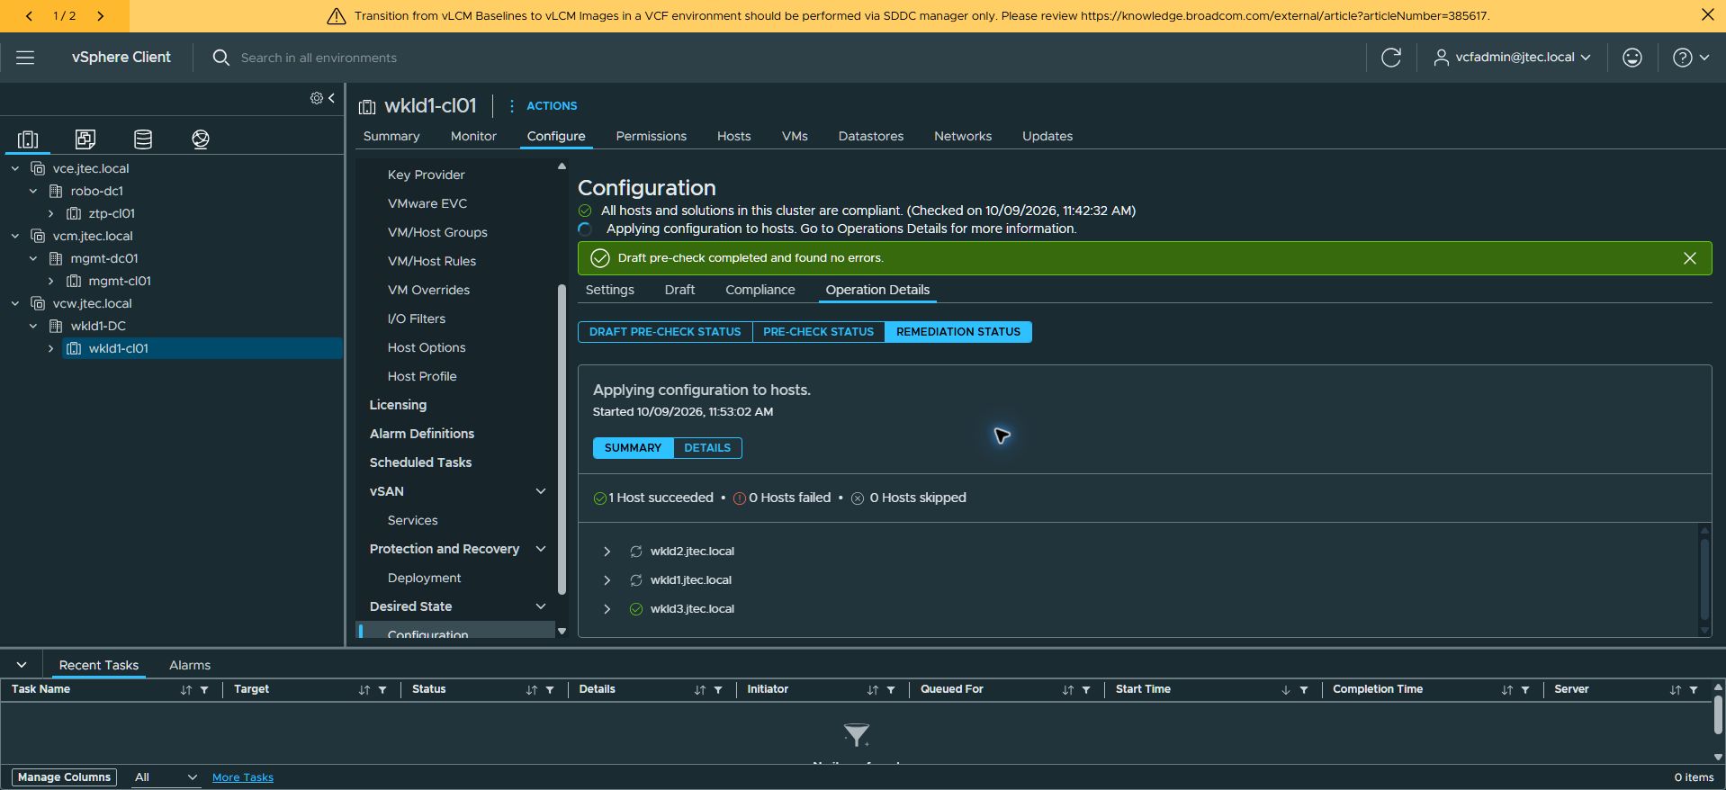Switch to Networking inventory view
This screenshot has width=1726, height=790.
pyautogui.click(x=201, y=139)
